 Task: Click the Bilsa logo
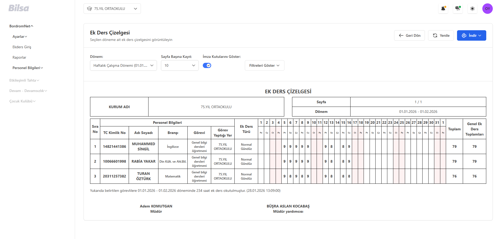(x=19, y=8)
